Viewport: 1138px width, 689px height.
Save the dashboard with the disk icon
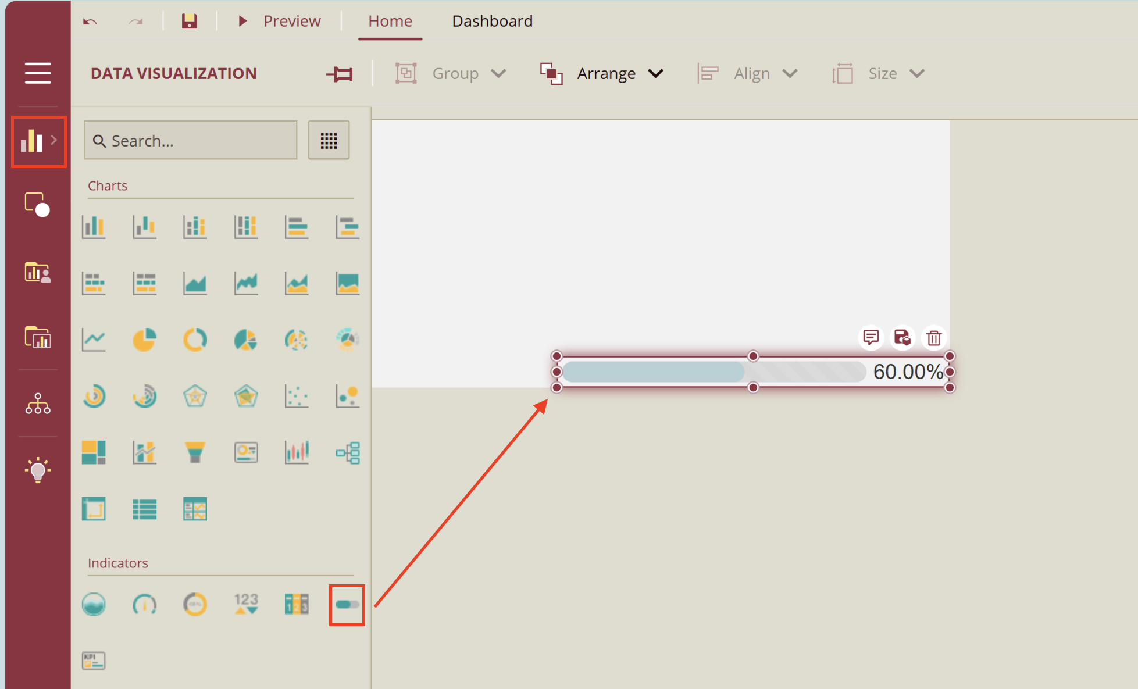pyautogui.click(x=189, y=21)
